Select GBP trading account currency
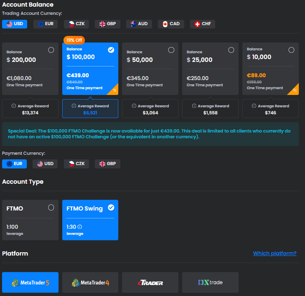 point(108,24)
